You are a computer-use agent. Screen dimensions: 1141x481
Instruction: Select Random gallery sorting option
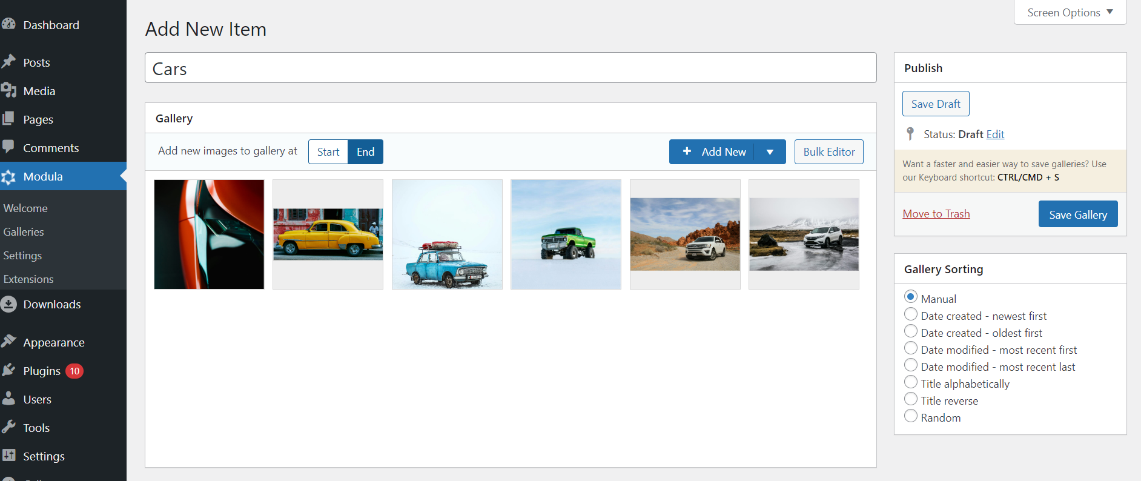tap(910, 416)
